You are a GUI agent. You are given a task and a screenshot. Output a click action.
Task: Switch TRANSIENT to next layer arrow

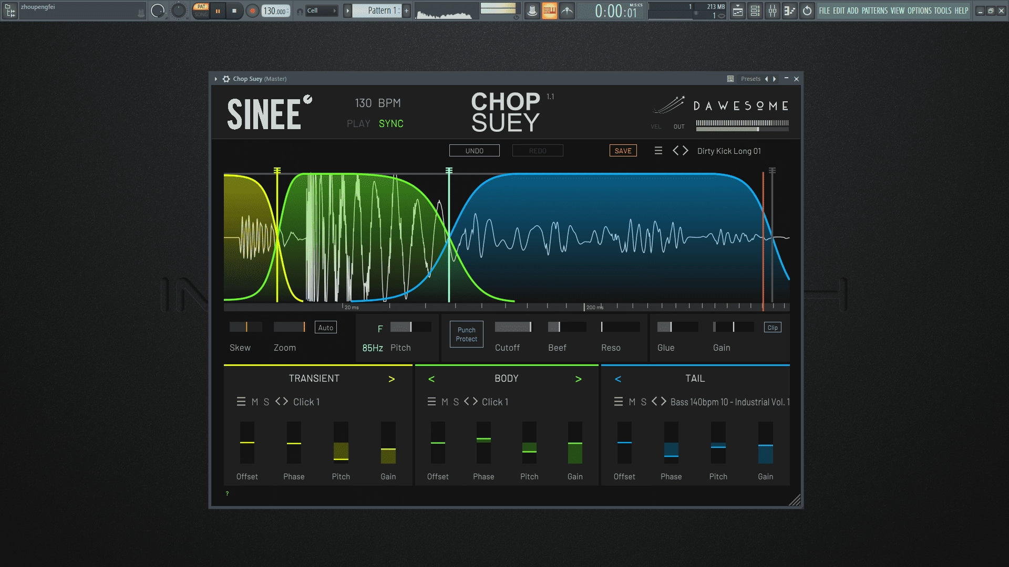pos(392,379)
